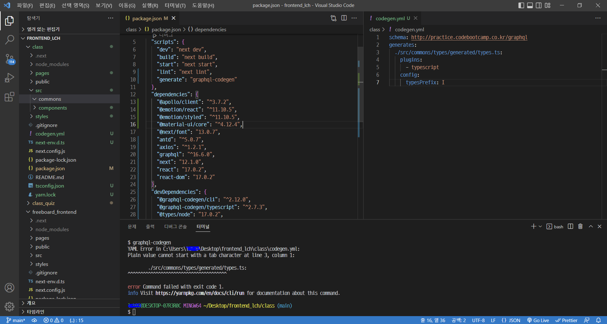The height and width of the screenshot is (324, 607).
Task: Collapse the FRONTEND_LCH root folder
Action: tap(70, 38)
